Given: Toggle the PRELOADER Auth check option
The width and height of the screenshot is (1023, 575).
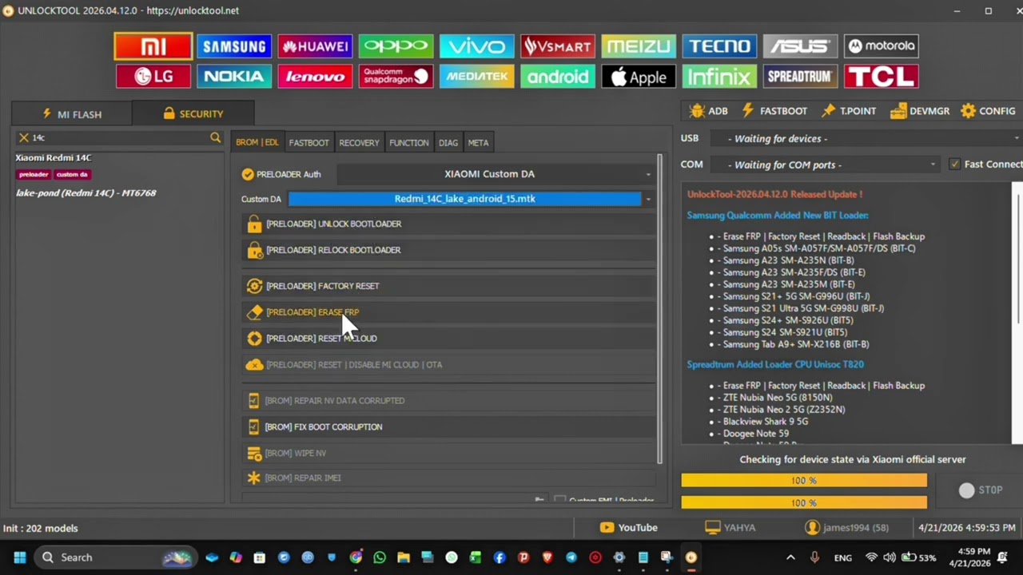Looking at the screenshot, I should pyautogui.click(x=248, y=174).
